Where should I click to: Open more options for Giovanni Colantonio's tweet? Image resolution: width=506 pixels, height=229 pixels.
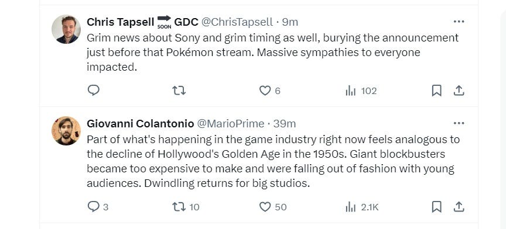click(459, 123)
